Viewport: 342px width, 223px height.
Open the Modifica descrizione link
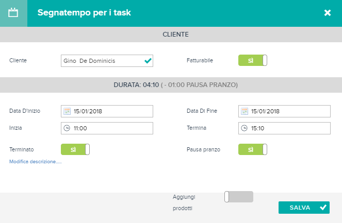36,162
